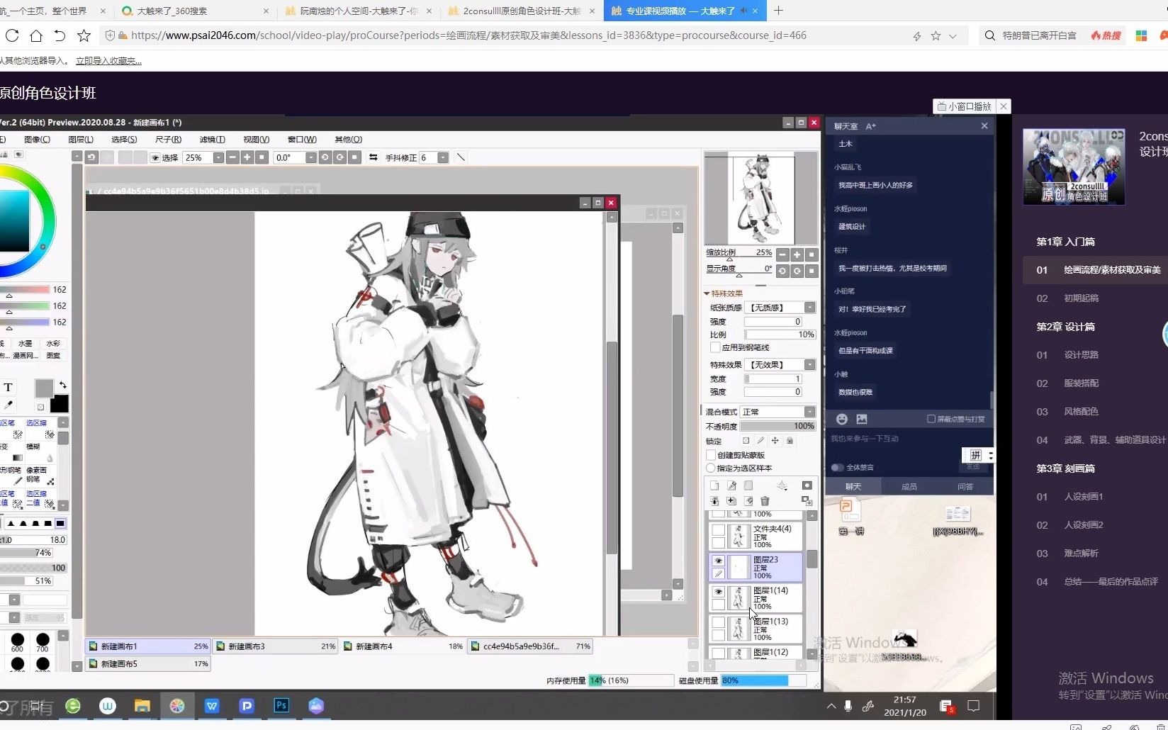Open emoji picker in chat room
This screenshot has height=730, width=1168.
pos(842,419)
